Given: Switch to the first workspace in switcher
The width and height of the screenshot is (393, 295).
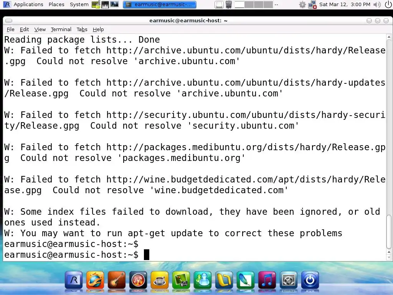Looking at the screenshot, I should pos(239,5).
